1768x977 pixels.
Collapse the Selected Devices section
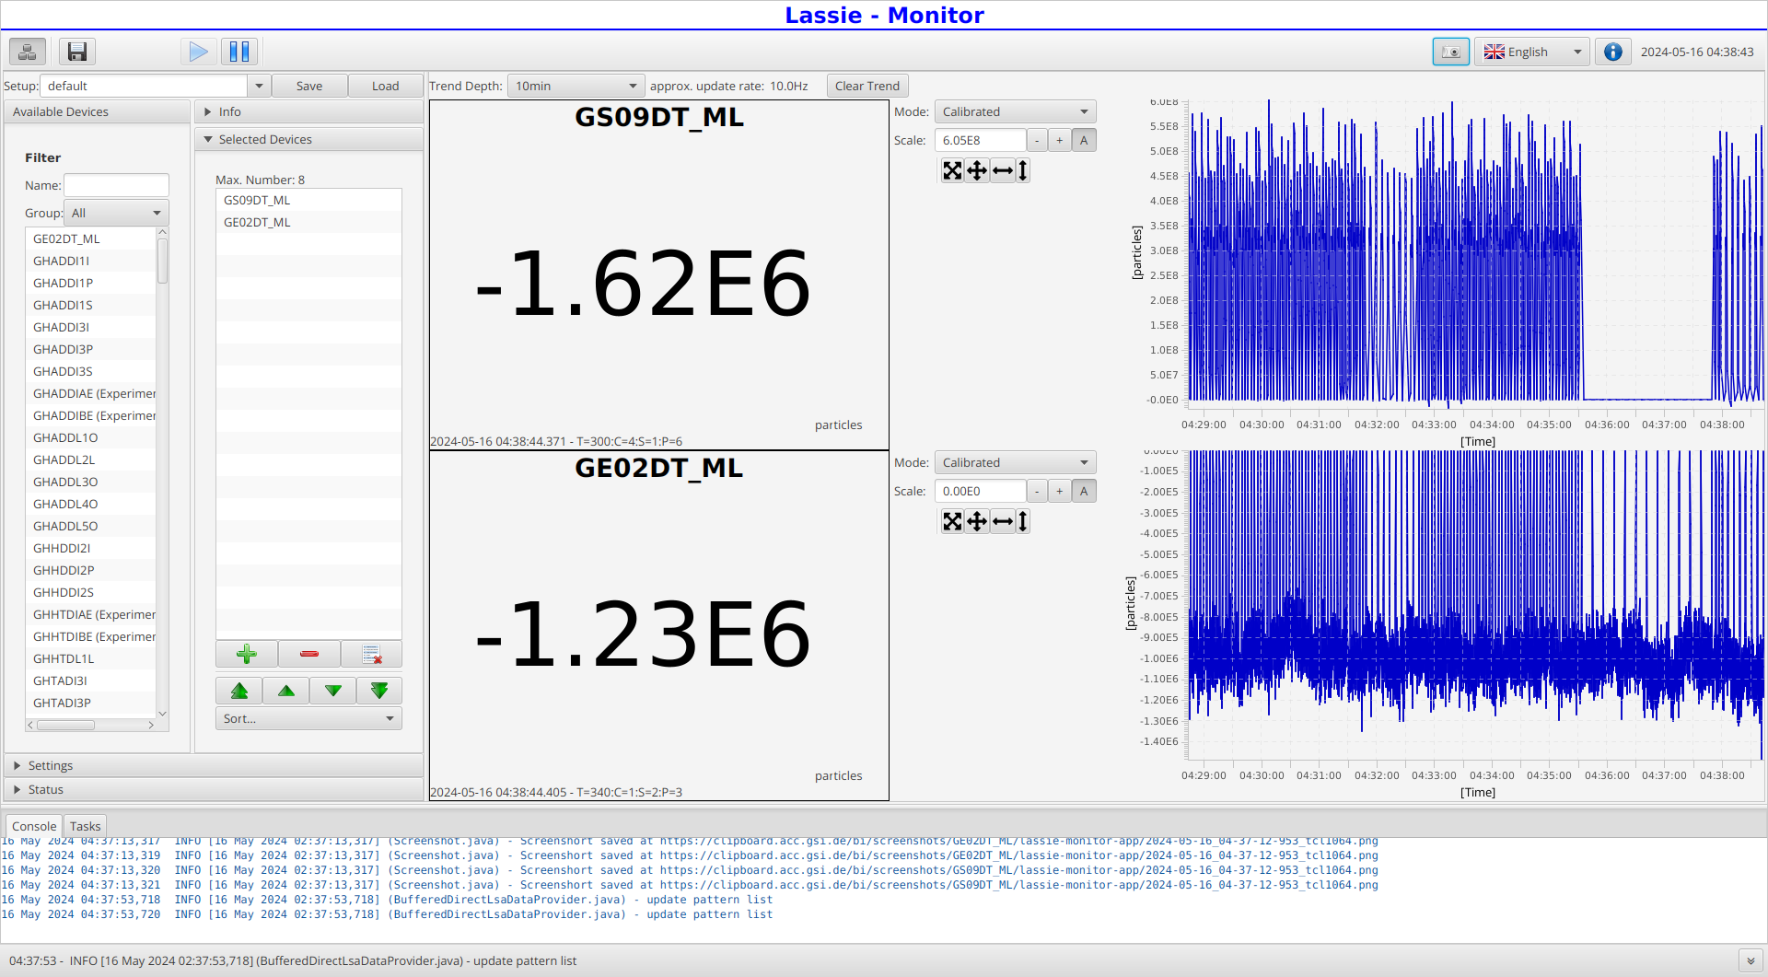[309, 139]
